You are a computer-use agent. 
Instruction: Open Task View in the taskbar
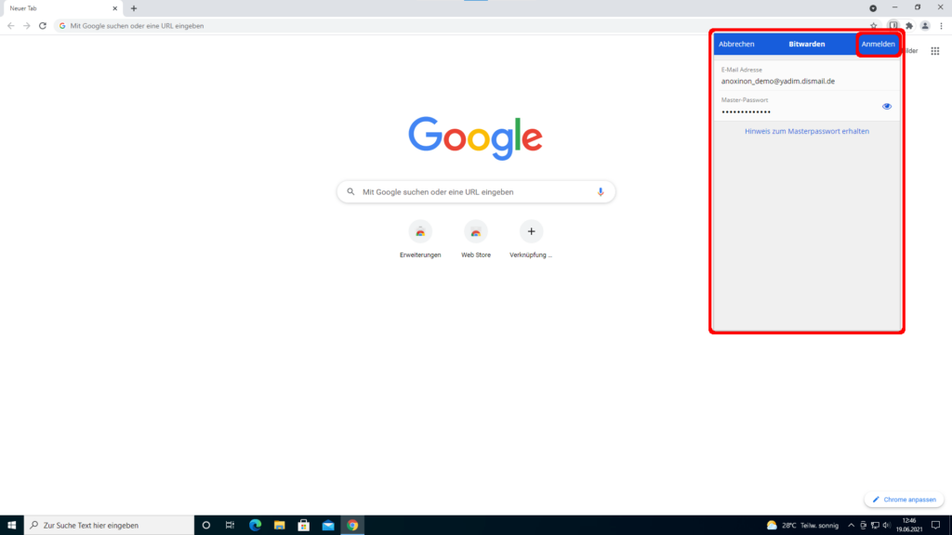tap(231, 526)
